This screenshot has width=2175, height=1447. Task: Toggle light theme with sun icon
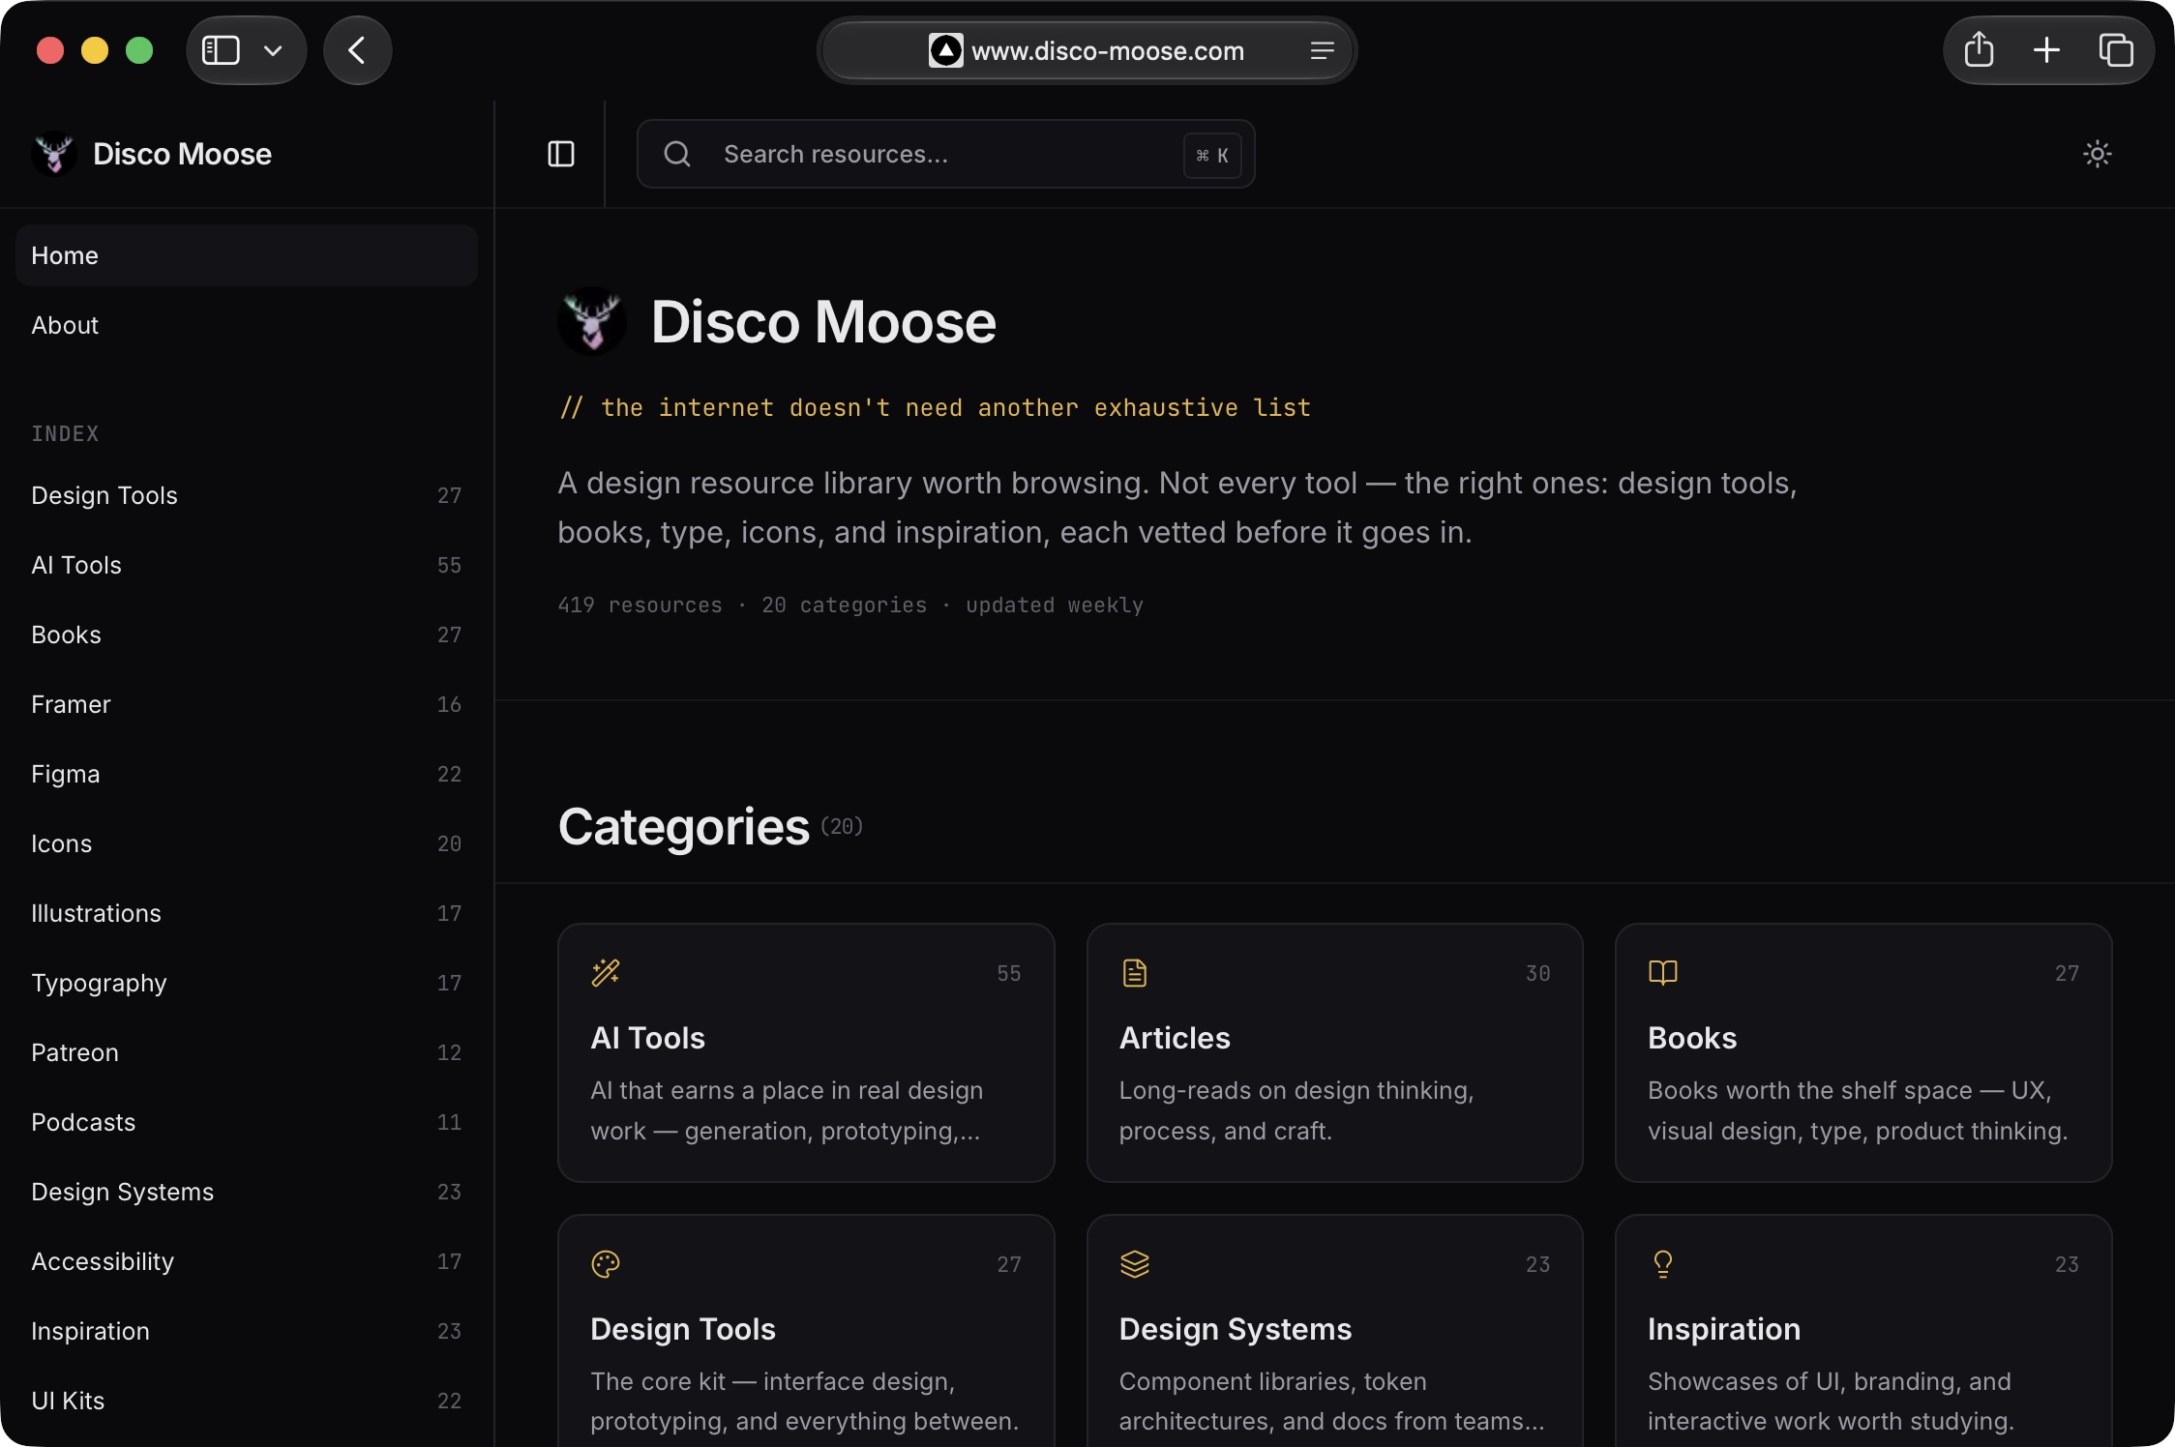click(2097, 154)
